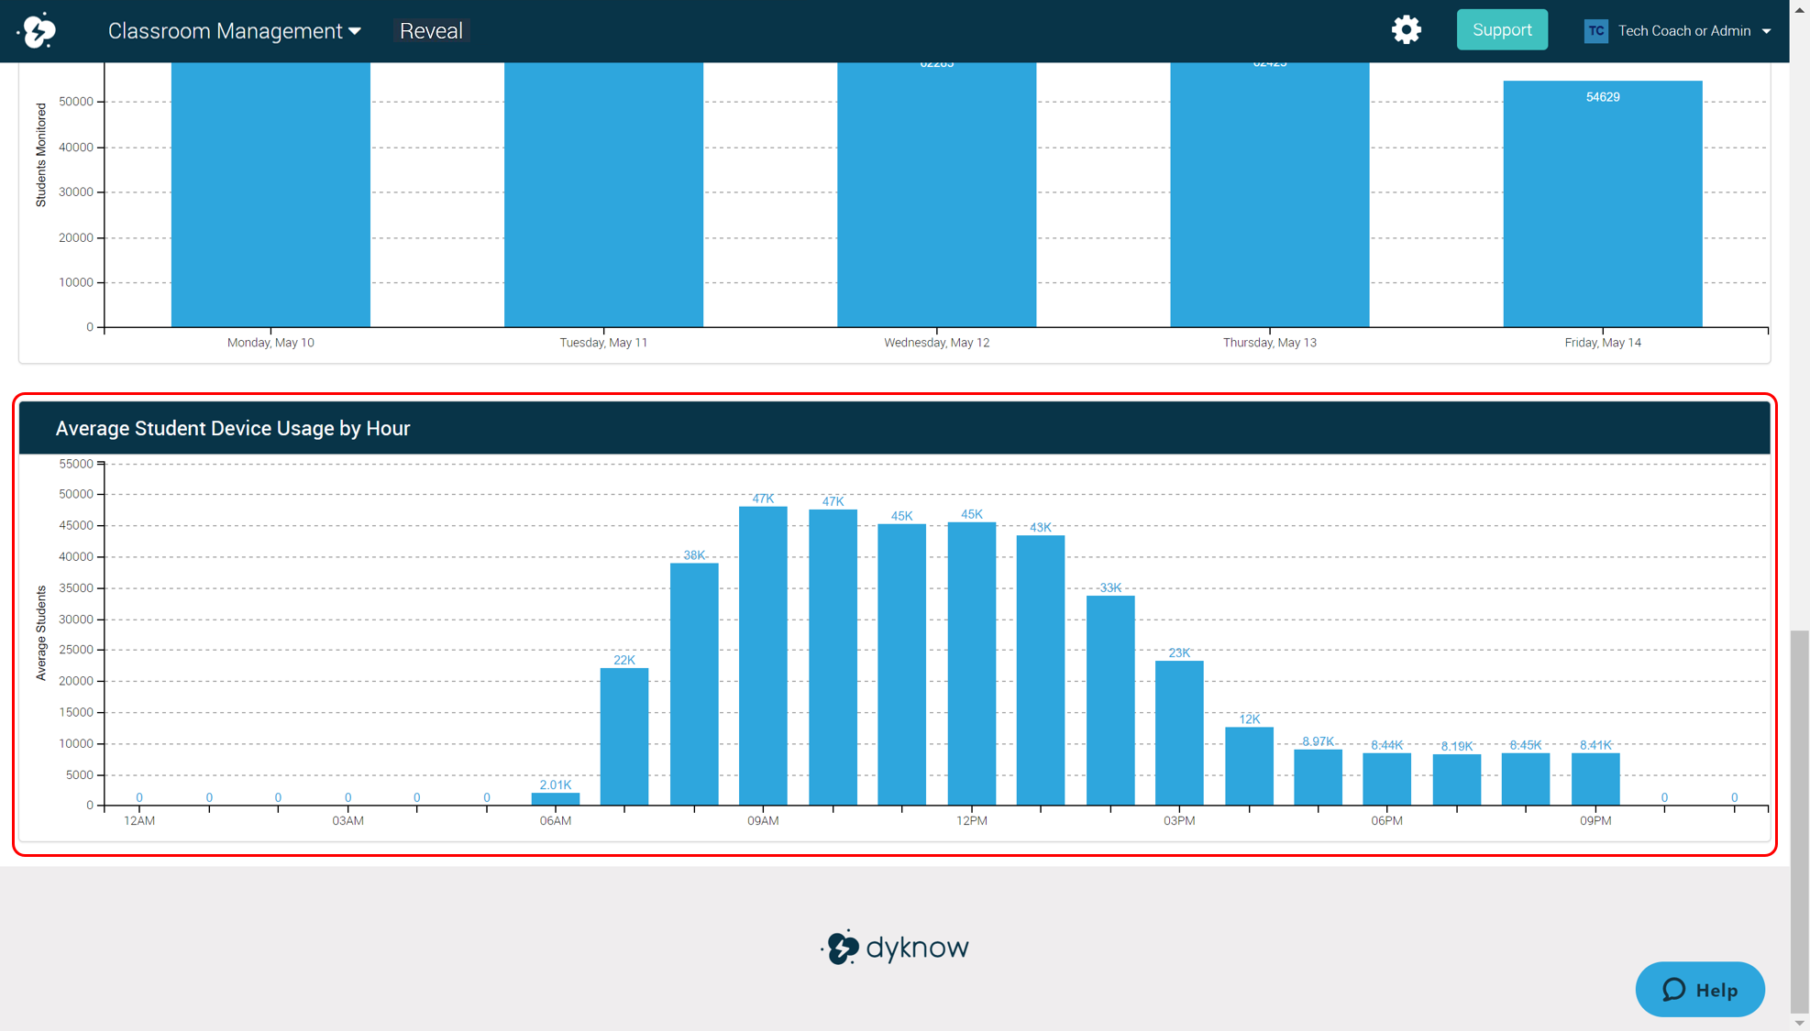Image resolution: width=1810 pixels, height=1031 pixels.
Task: Click the Support button
Action: click(1502, 30)
